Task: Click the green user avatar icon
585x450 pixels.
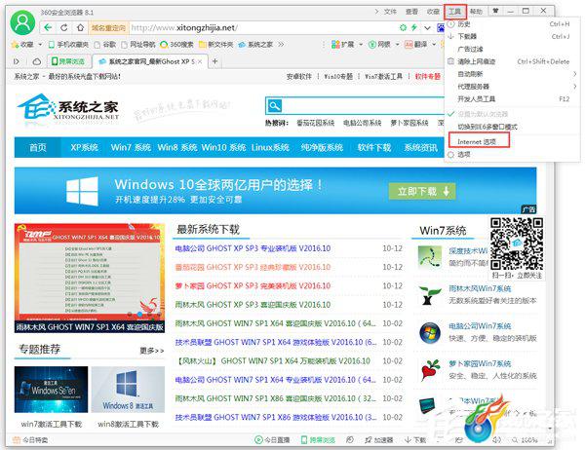Action: (x=22, y=23)
